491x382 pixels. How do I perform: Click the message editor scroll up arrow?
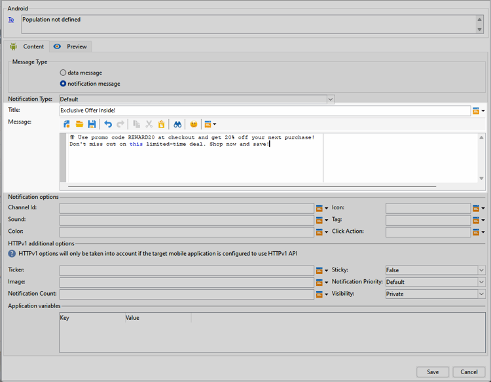click(481, 137)
